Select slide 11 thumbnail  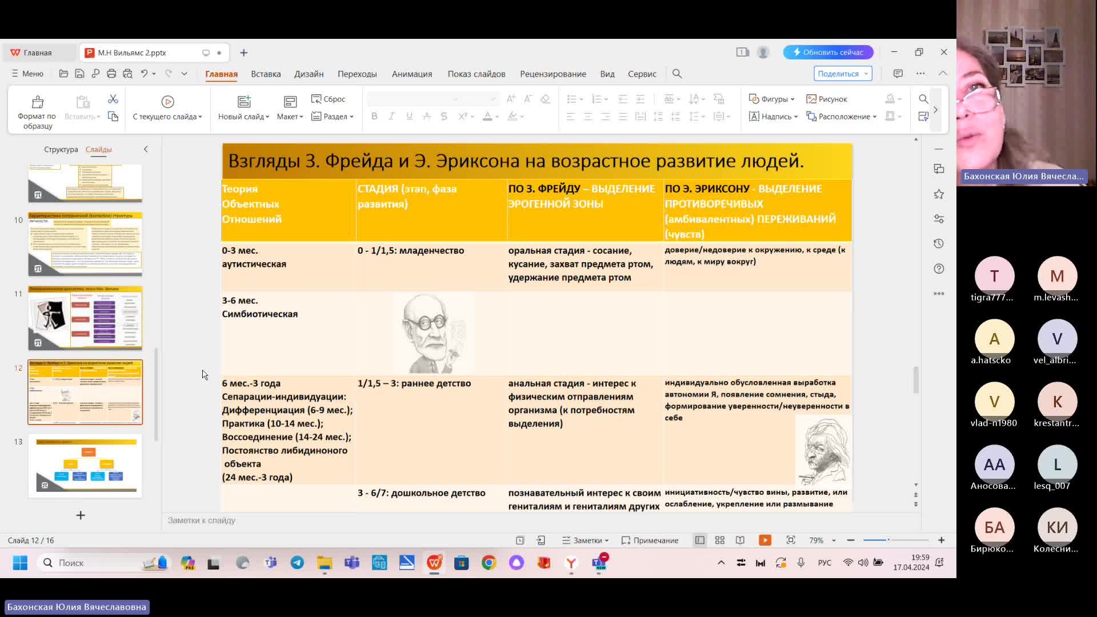[85, 318]
